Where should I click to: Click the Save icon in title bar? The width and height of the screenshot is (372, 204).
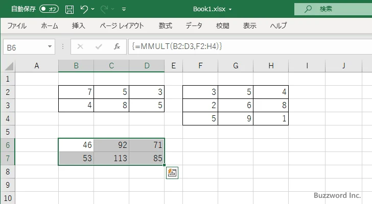click(69, 9)
